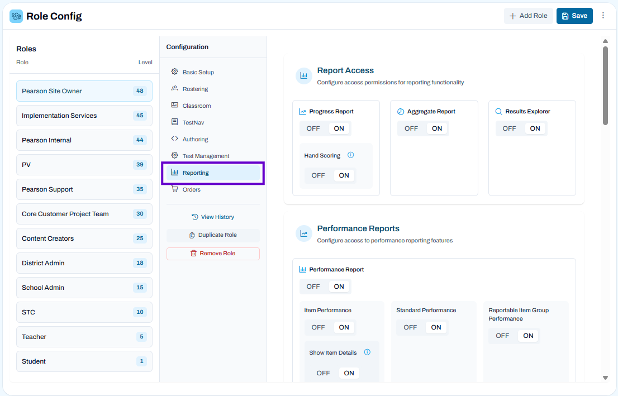
Task: Select the Reporting configuration section
Action: click(213, 173)
